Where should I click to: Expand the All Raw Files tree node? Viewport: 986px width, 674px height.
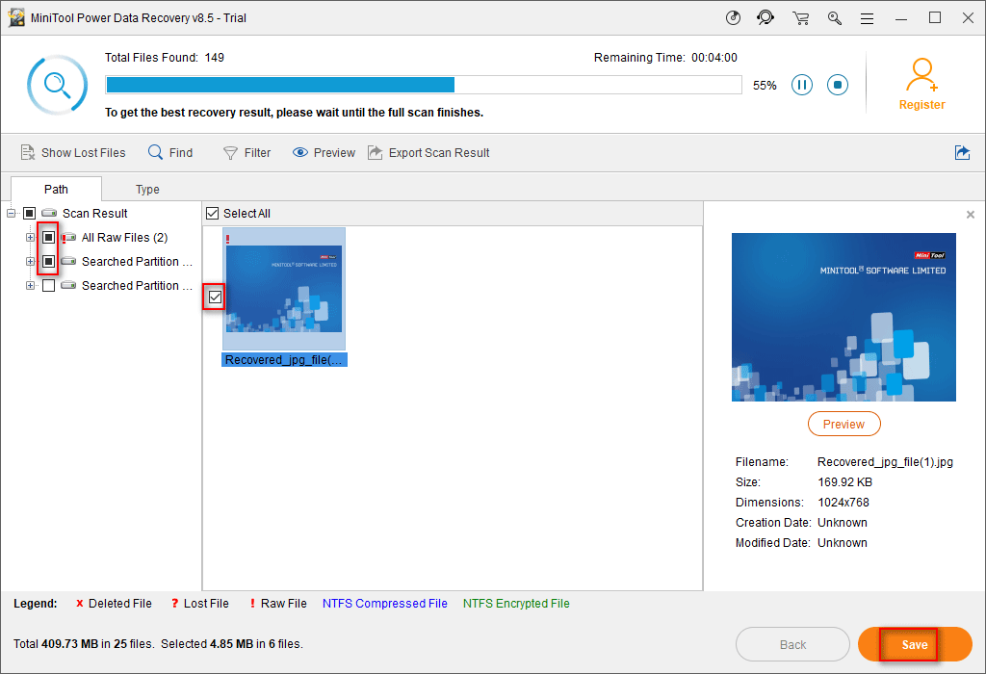pos(30,238)
